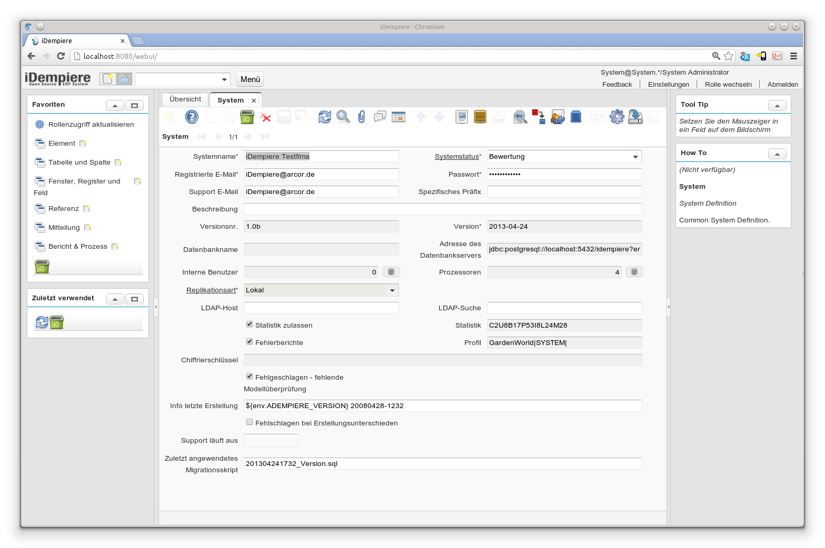Enable Fehlschlagen bei Erstellungsunterschieden checkbox
This screenshot has height=548, width=825.
[x=250, y=422]
